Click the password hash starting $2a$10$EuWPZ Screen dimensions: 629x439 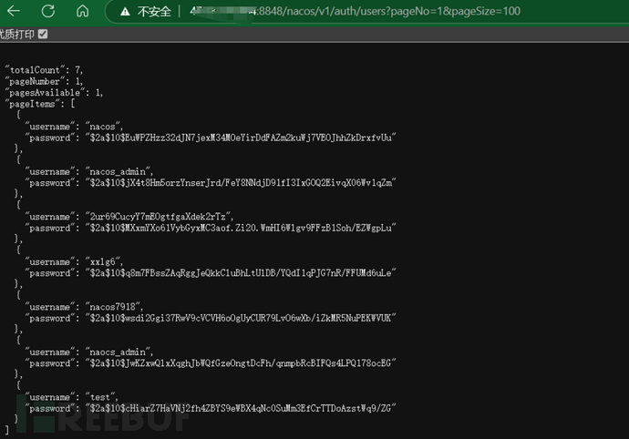241,138
